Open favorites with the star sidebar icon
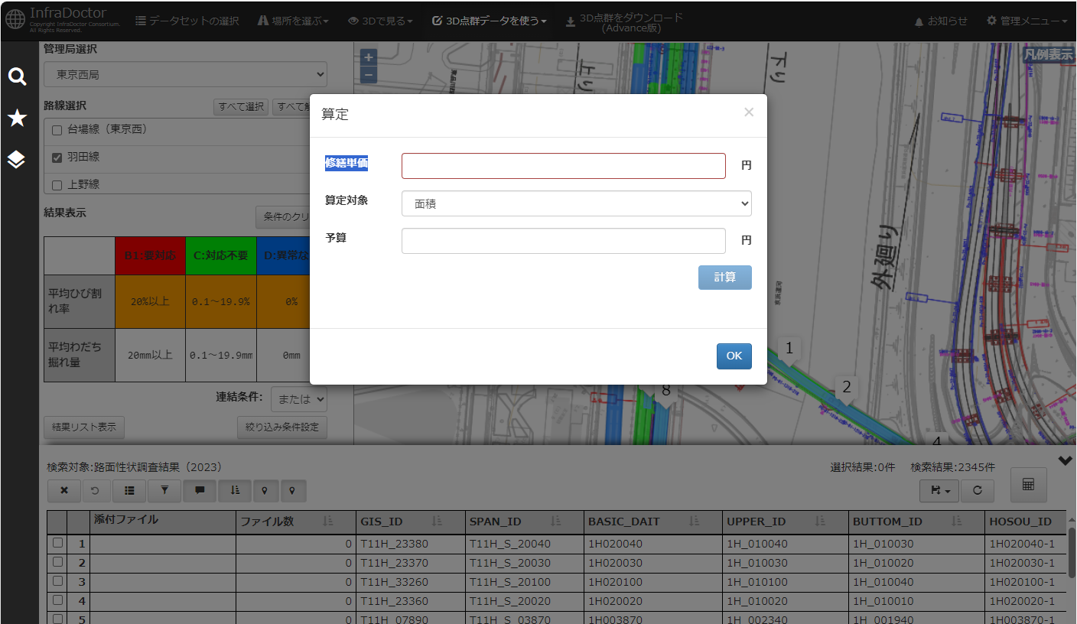 click(18, 118)
